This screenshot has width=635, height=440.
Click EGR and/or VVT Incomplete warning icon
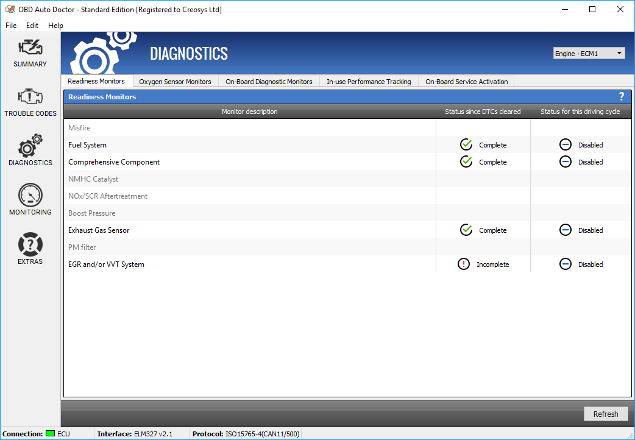pyautogui.click(x=464, y=264)
